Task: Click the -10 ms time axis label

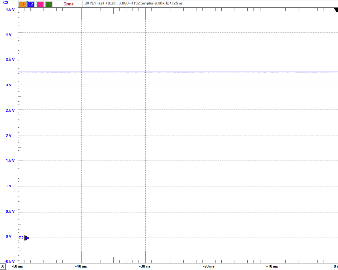Action: pyautogui.click(x=272, y=266)
